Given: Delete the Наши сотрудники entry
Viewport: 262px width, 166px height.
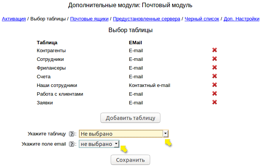Looking at the screenshot, I should pos(214,85).
